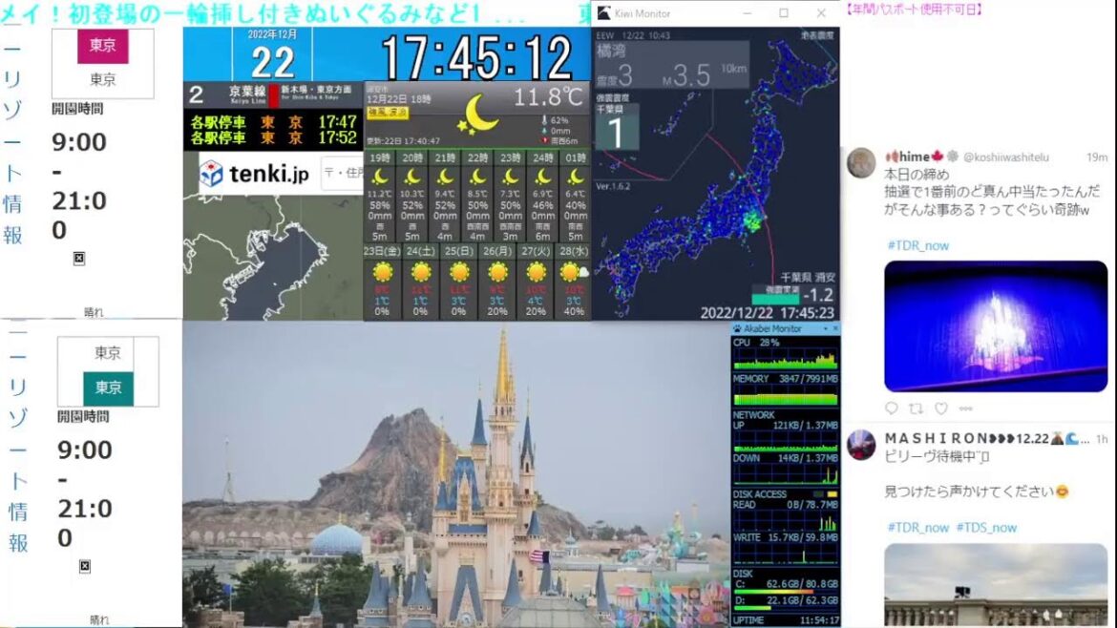1117x628 pixels.
Task: Click the small checkbox below the lower 開園時間 panel
Action: (86, 565)
